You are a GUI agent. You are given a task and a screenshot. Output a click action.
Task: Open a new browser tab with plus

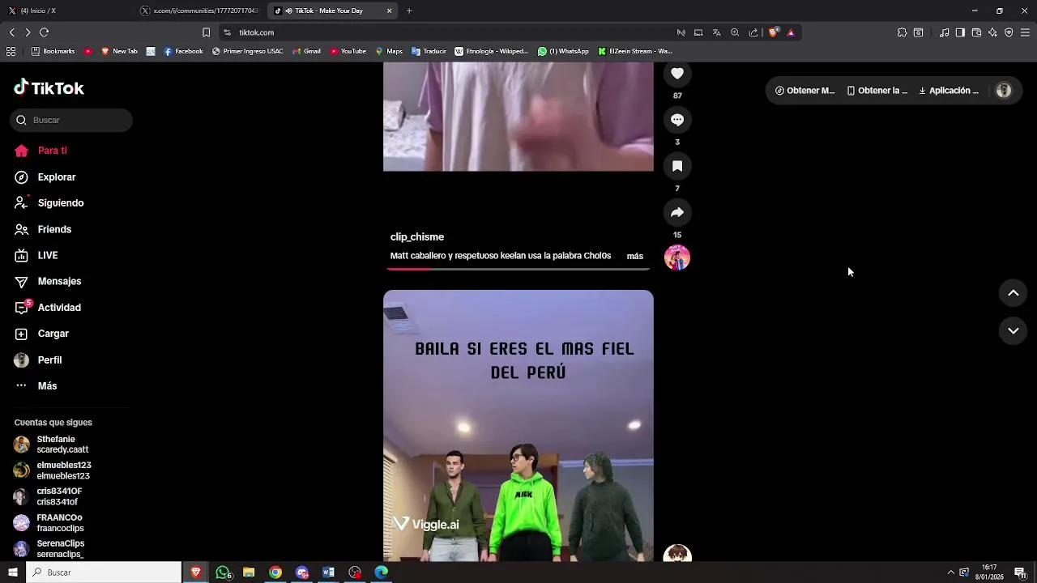(x=409, y=11)
